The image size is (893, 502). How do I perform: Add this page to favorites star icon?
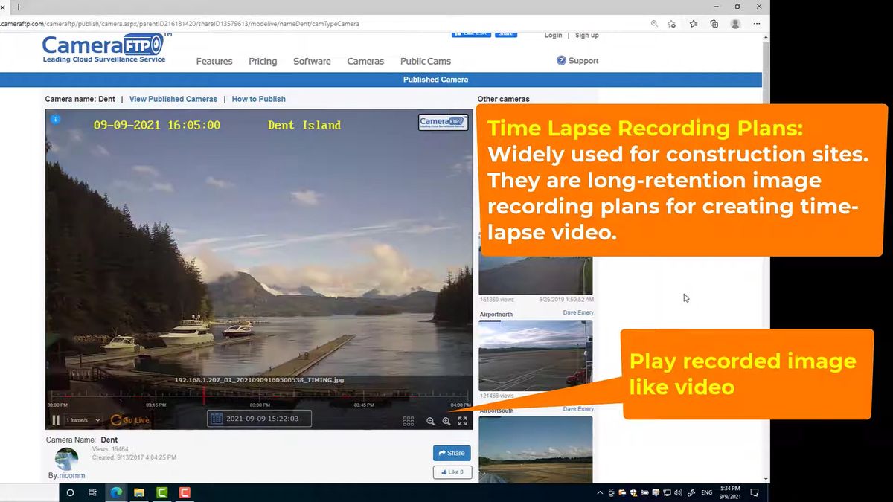(x=671, y=24)
